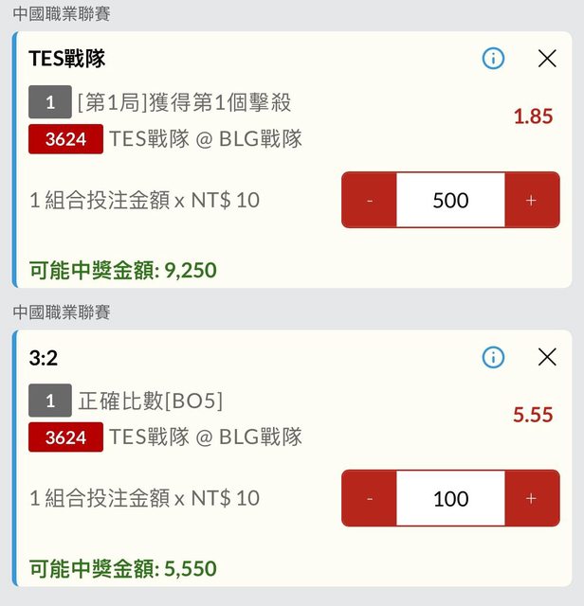Increase stake on the 5.55 odds bet
584x606 pixels.
coord(531,498)
